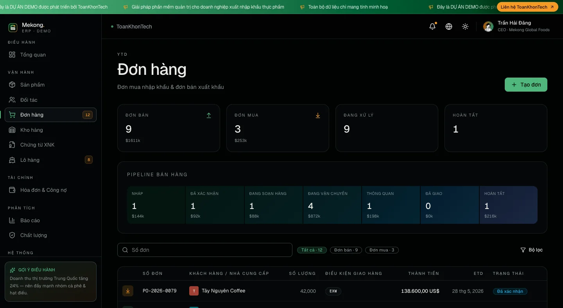Select the Đơn mua · 3 filter tab
The width and height of the screenshot is (563, 308).
point(382,250)
